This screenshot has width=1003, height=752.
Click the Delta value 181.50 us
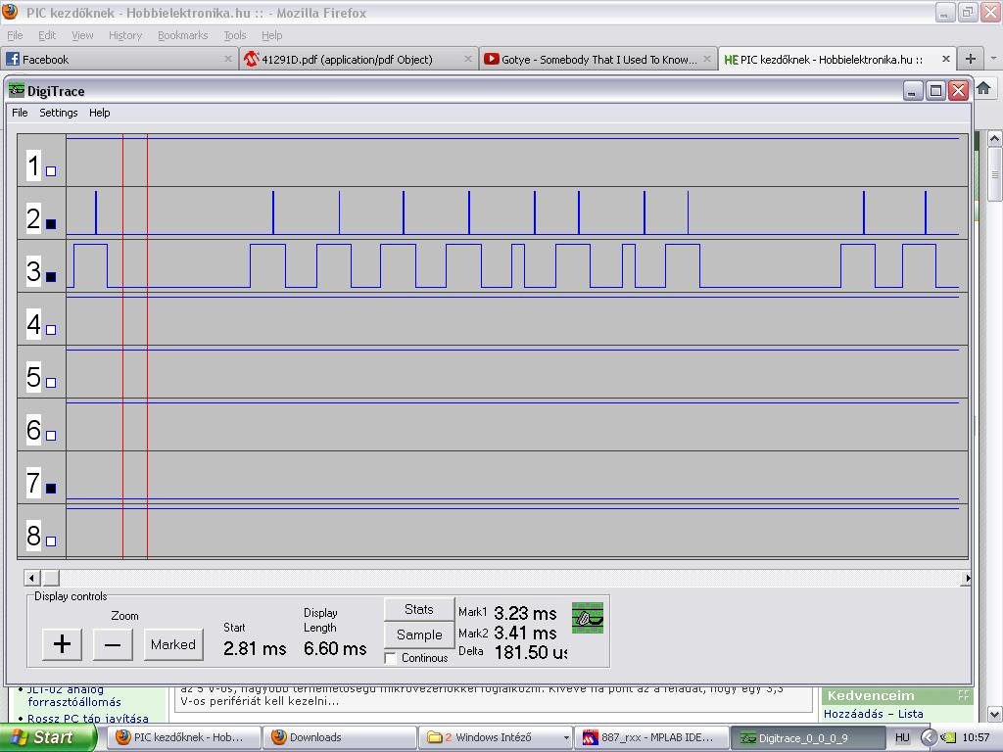[x=530, y=652]
